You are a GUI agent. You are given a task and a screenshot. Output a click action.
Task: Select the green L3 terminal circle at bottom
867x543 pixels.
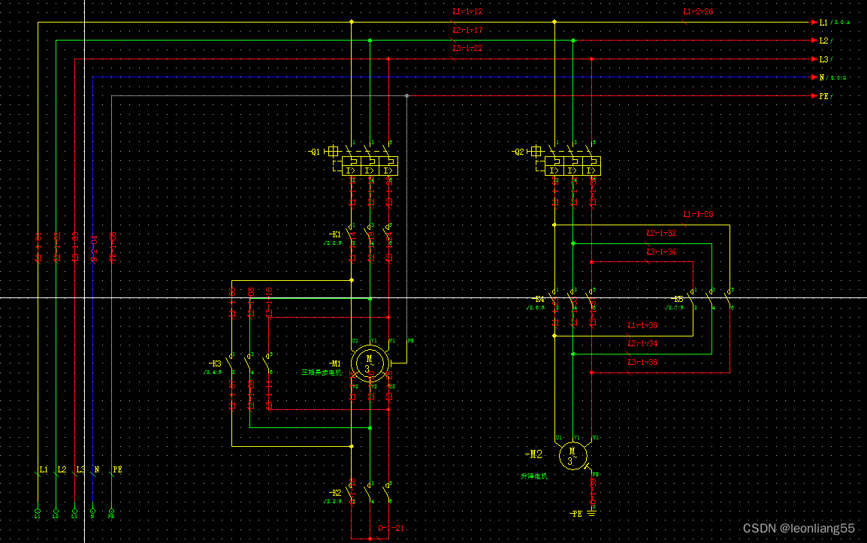pyautogui.click(x=74, y=511)
